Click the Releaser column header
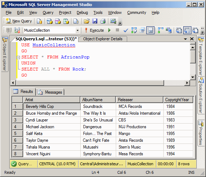 click(140, 100)
